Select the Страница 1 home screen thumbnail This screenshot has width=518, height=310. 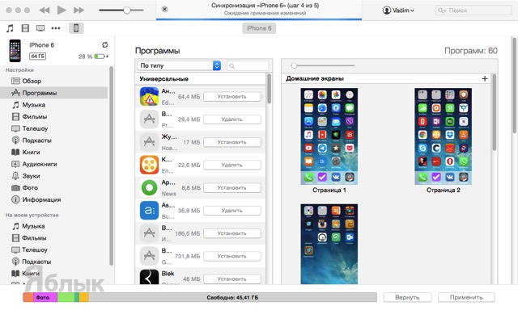pyautogui.click(x=329, y=136)
